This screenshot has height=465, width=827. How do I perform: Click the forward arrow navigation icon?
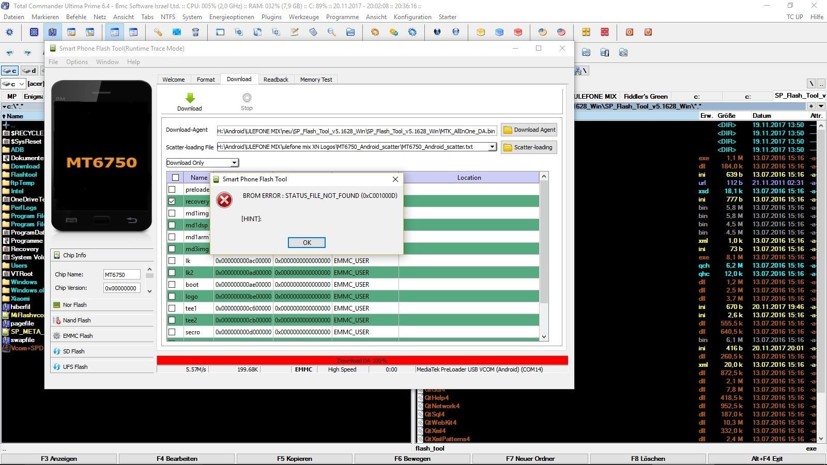click(x=28, y=53)
